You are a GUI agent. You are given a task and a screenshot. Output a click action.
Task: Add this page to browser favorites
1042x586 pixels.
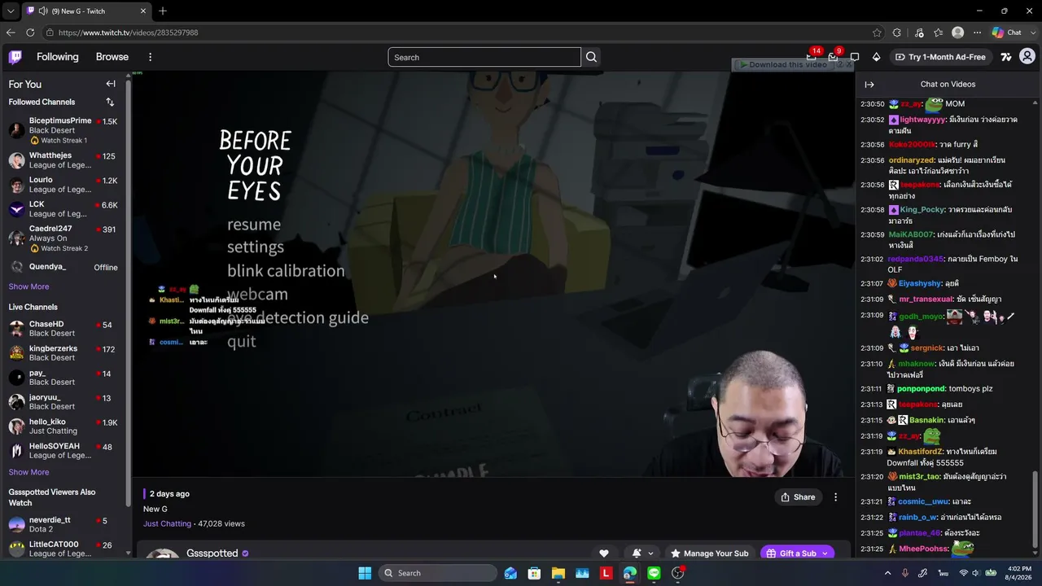877,33
